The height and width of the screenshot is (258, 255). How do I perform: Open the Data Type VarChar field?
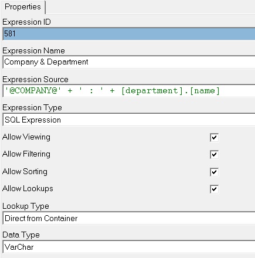pyautogui.click(x=129, y=247)
